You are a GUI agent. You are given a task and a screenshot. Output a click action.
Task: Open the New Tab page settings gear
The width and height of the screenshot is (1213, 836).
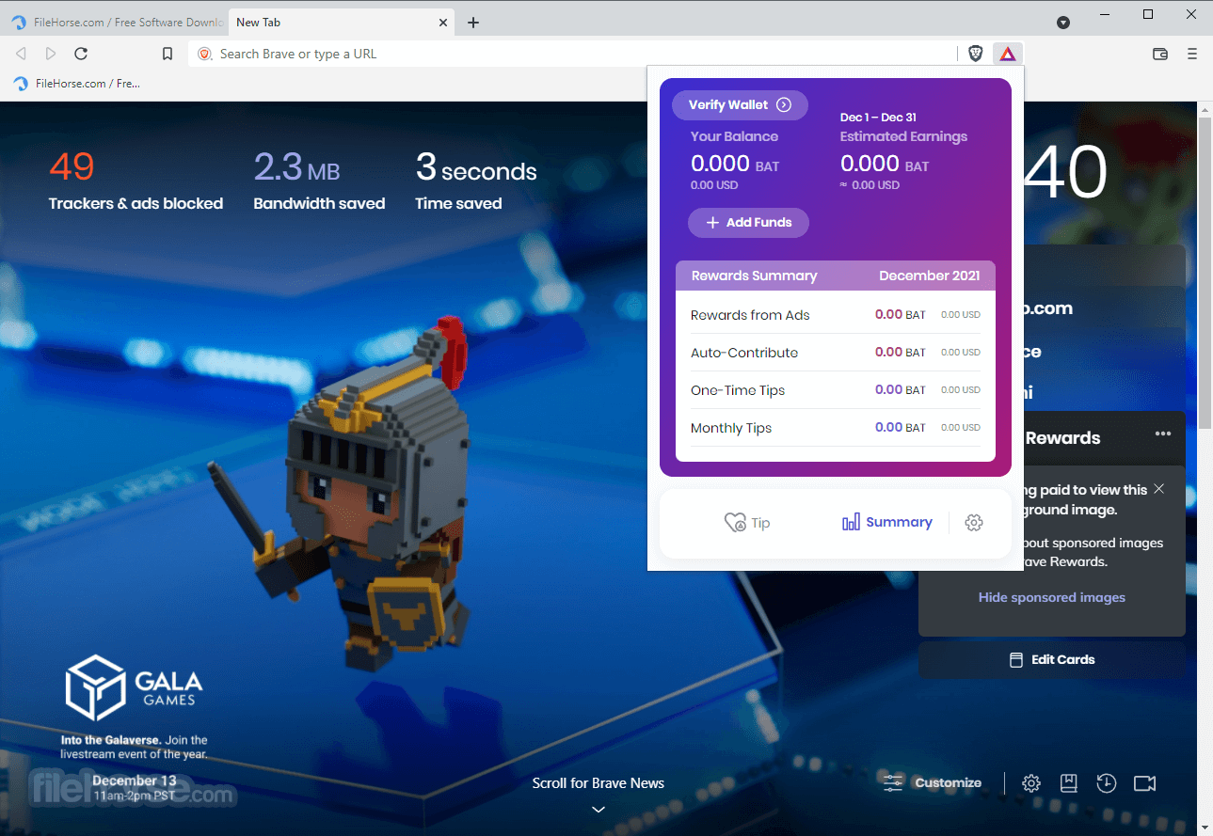pos(1031,783)
